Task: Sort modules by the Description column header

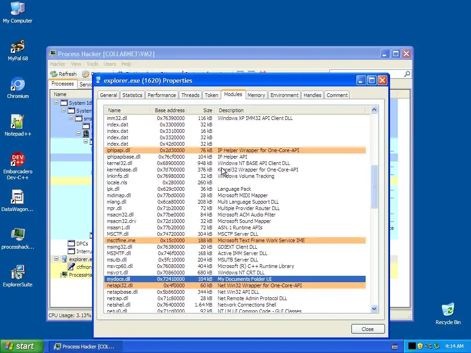Action: coord(290,110)
